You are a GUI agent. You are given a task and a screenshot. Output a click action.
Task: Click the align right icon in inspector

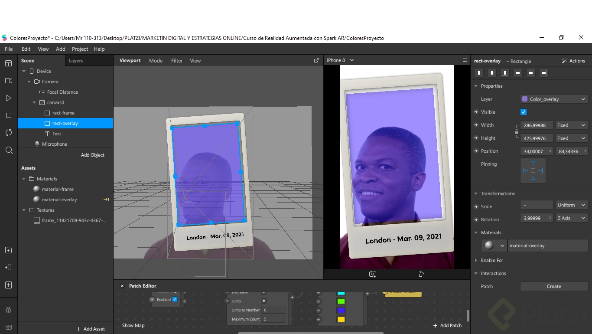[x=544, y=73]
